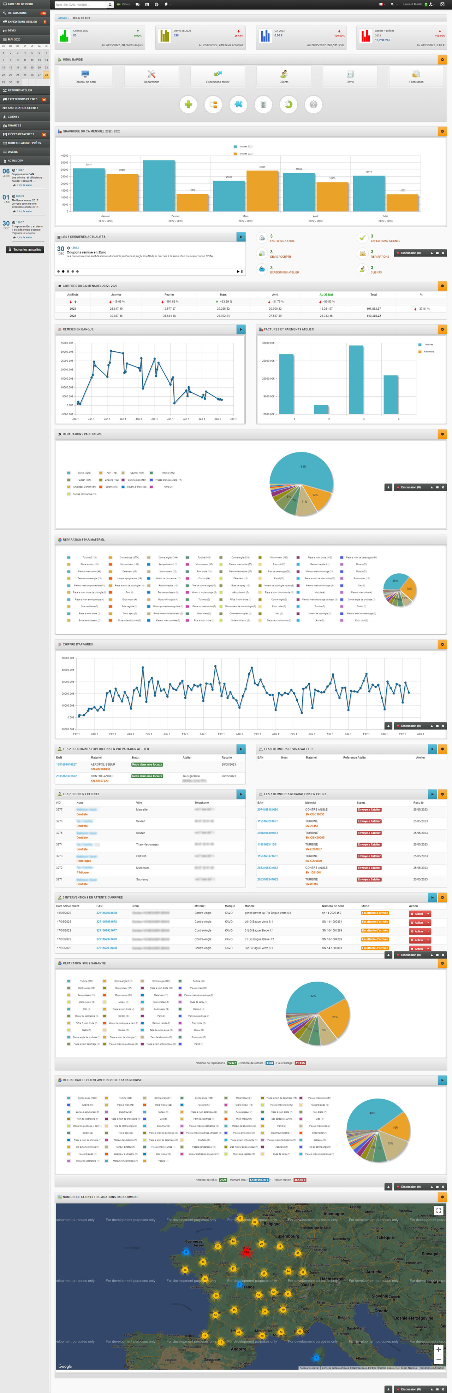Open repair EAN 2074168181680 link

pos(267,809)
